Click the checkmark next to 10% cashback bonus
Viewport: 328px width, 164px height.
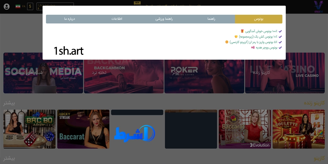280,36
